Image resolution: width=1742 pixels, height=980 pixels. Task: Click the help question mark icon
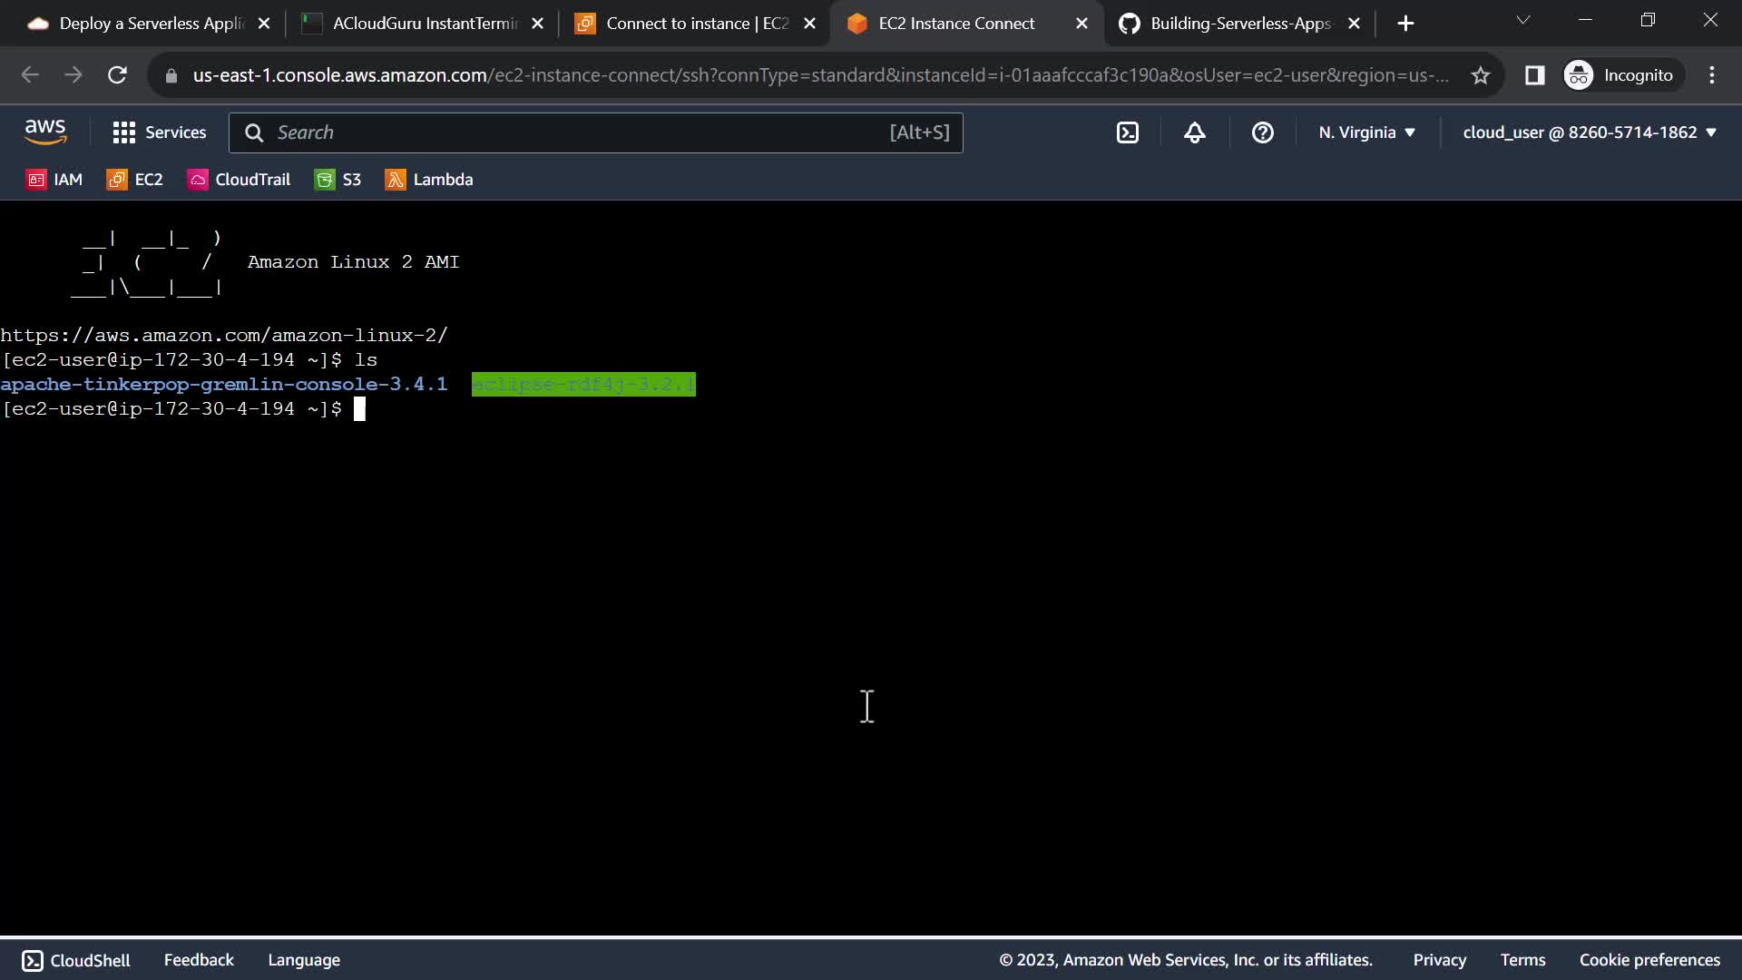click(x=1262, y=132)
